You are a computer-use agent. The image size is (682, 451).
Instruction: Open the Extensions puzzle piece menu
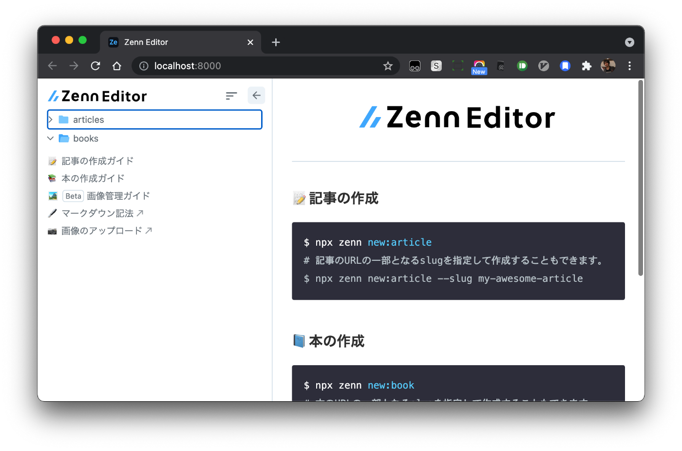pos(587,66)
